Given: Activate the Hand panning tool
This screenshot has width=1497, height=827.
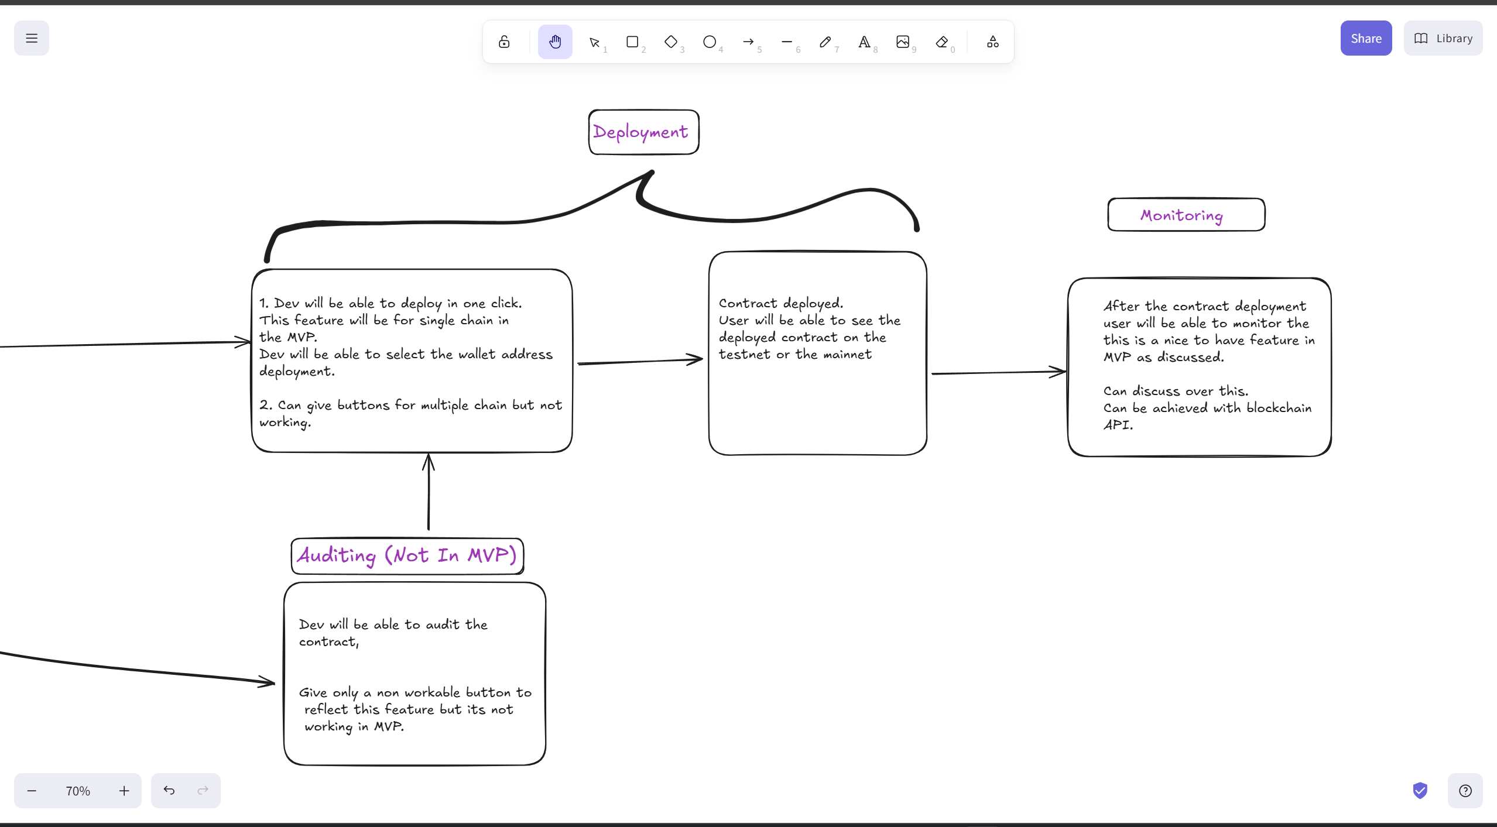Looking at the screenshot, I should [555, 42].
